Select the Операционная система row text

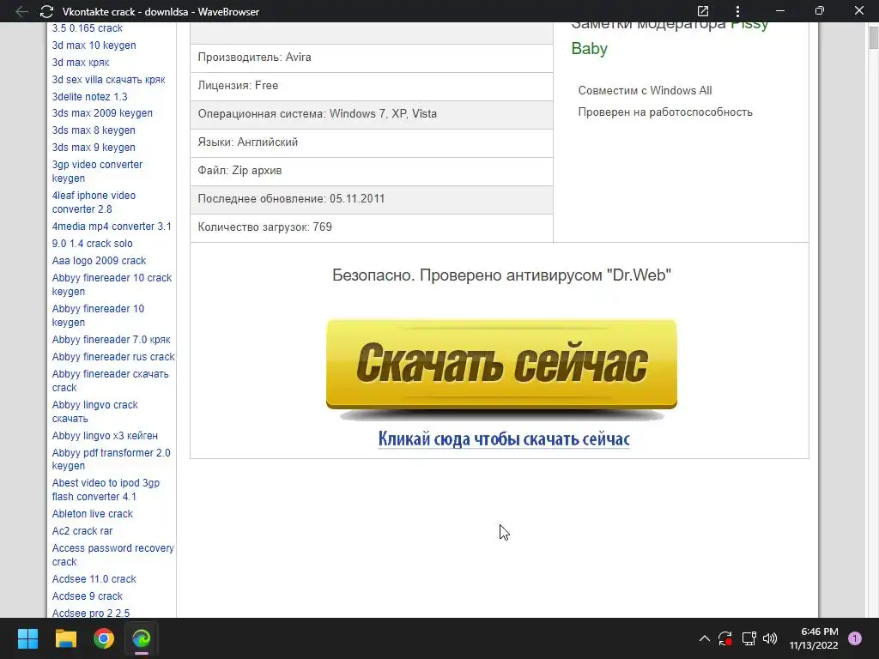pos(318,114)
